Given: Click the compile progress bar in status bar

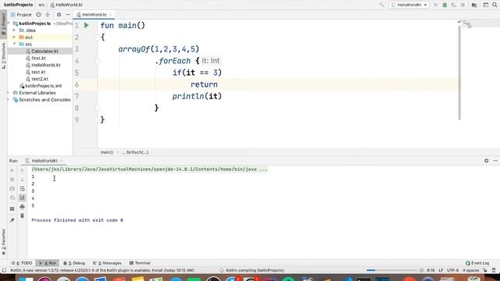Looking at the screenshot, I should [x=391, y=271].
